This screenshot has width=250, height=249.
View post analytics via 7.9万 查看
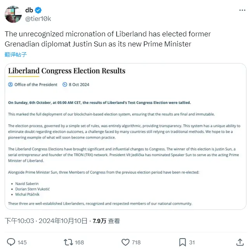tap(106, 221)
